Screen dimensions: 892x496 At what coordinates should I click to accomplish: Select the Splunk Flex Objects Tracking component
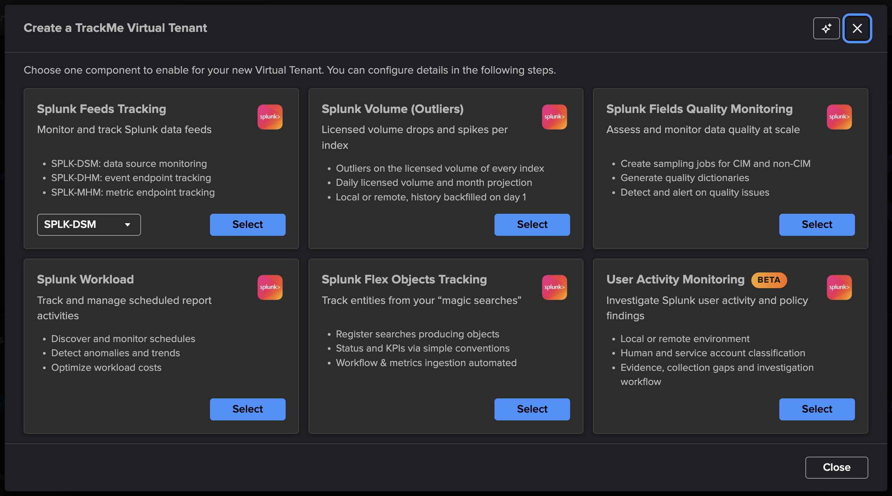click(x=532, y=409)
